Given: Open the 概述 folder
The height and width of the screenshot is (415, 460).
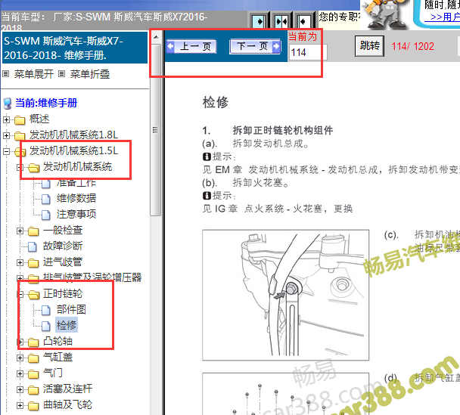Looking at the screenshot, I should pos(39,119).
